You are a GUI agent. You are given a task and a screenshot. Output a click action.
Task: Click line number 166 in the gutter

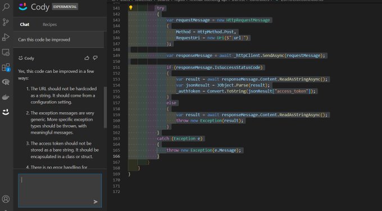pyautogui.click(x=116, y=156)
